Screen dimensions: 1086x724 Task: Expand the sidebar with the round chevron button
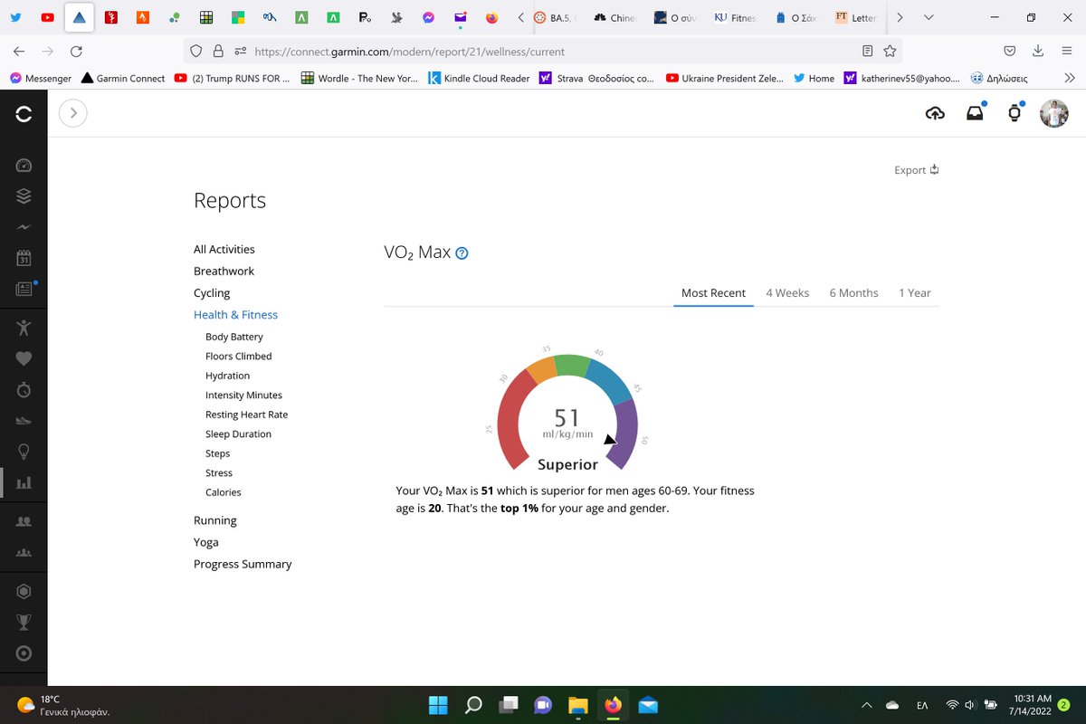[73, 113]
